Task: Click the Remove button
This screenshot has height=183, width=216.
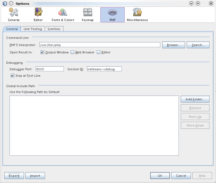Action: [195, 108]
